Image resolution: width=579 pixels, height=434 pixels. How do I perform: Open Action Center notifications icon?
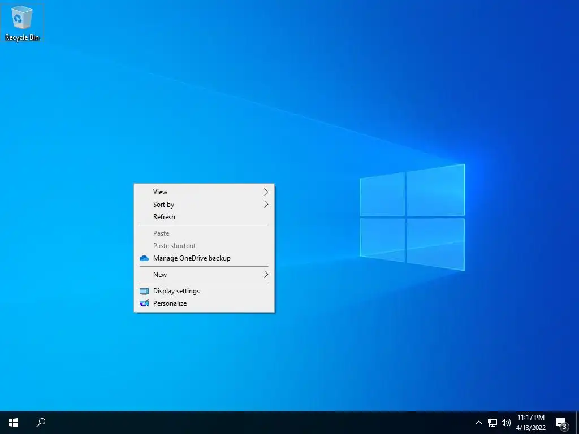561,423
